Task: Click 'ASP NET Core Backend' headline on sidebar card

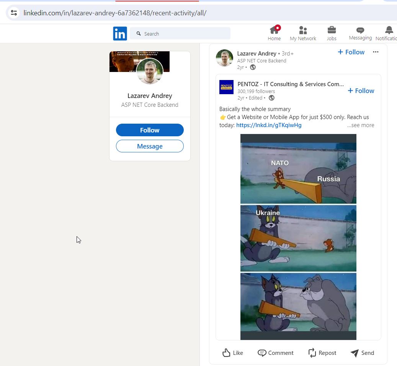Action: 150,105
